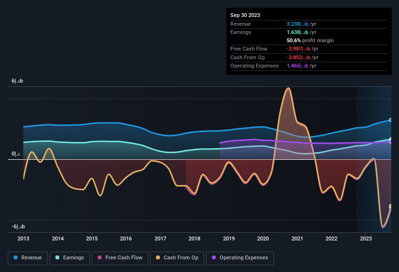Click the top 6b y-axis label
Viewport: 399px width, 272px height.
point(17,81)
